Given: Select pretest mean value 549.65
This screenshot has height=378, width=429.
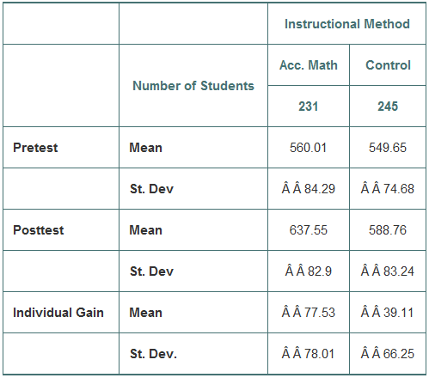Looking at the screenshot, I should [x=388, y=148].
